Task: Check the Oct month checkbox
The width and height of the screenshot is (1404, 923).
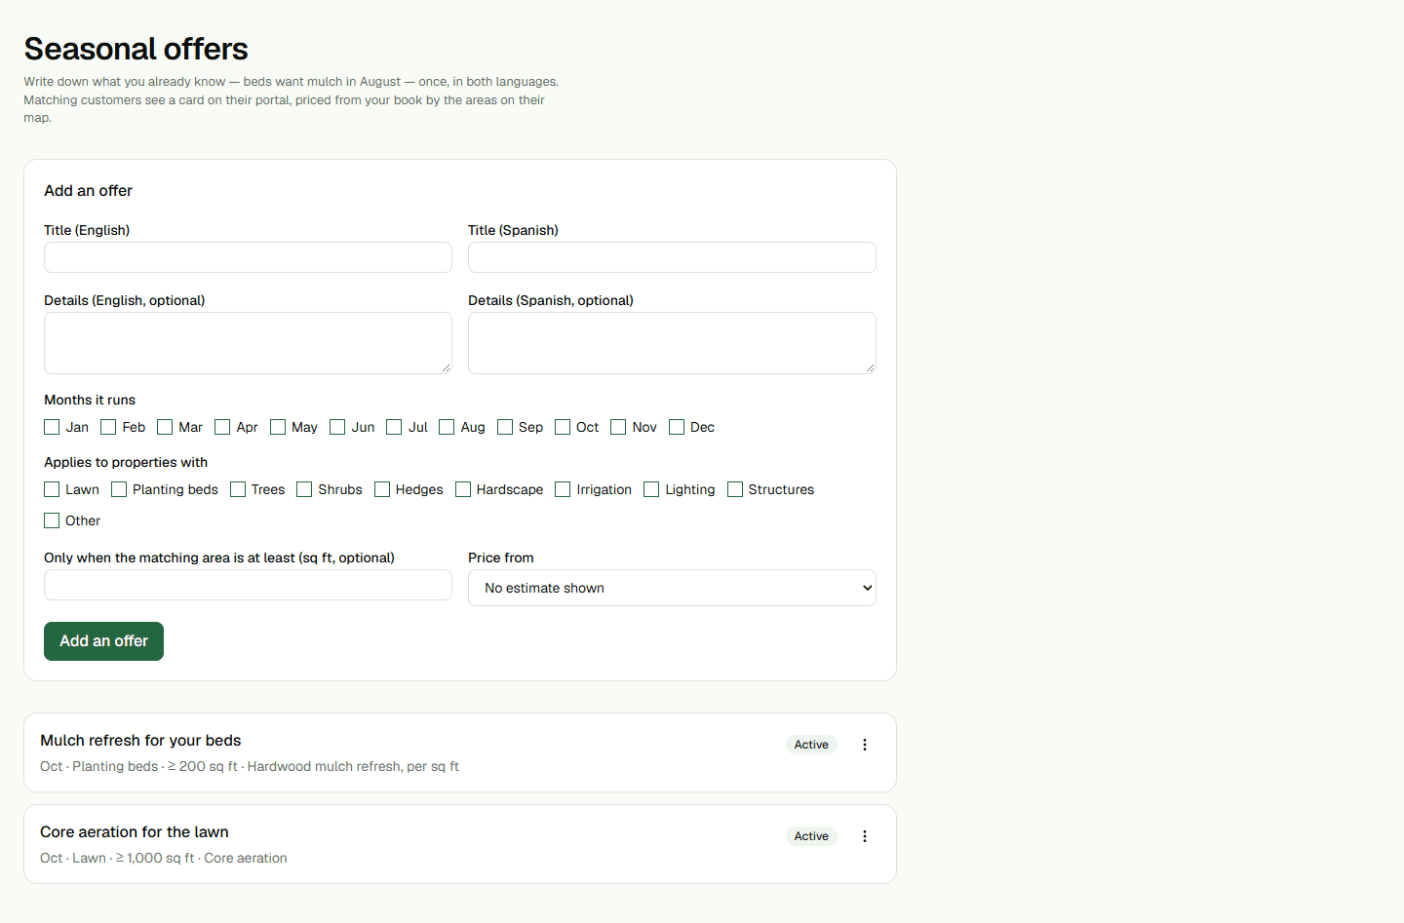Action: tap(563, 427)
